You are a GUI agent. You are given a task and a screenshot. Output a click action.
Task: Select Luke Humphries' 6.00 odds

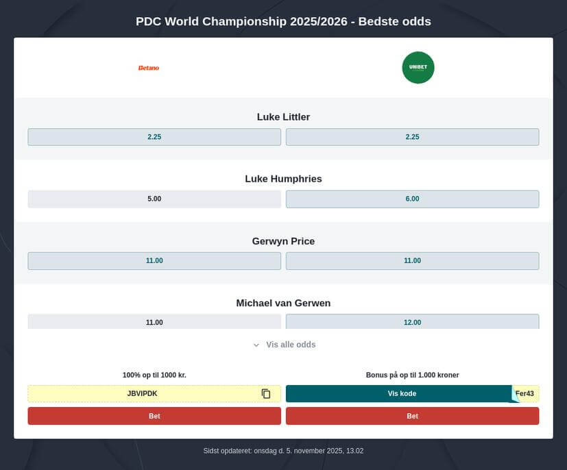(x=412, y=199)
